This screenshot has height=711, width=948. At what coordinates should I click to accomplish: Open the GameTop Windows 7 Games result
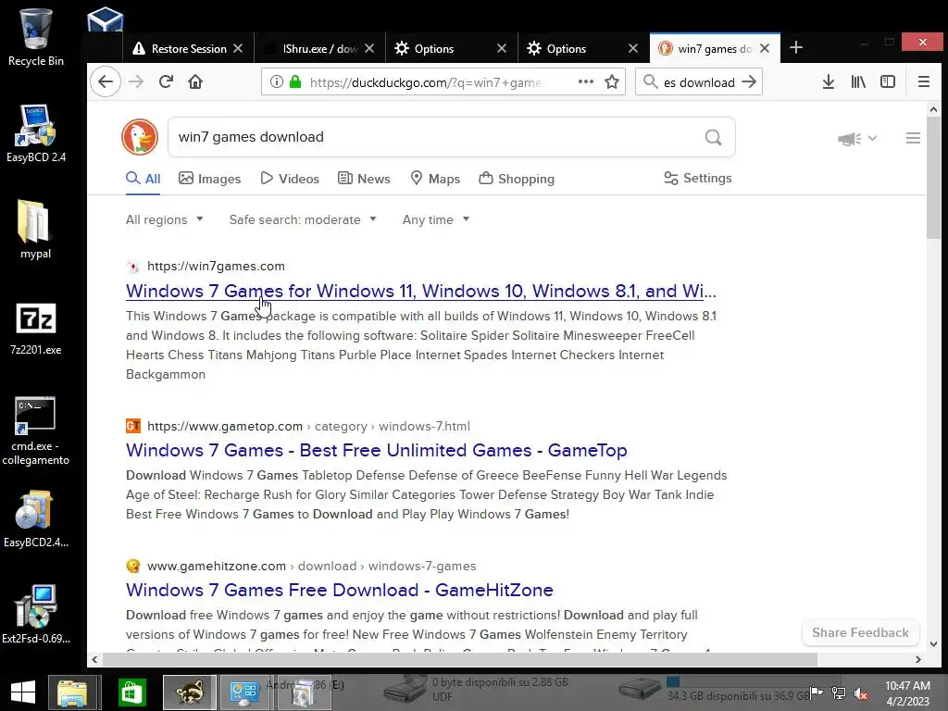[x=377, y=450]
